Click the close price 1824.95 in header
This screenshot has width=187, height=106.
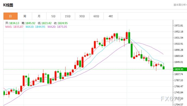tap(63, 23)
